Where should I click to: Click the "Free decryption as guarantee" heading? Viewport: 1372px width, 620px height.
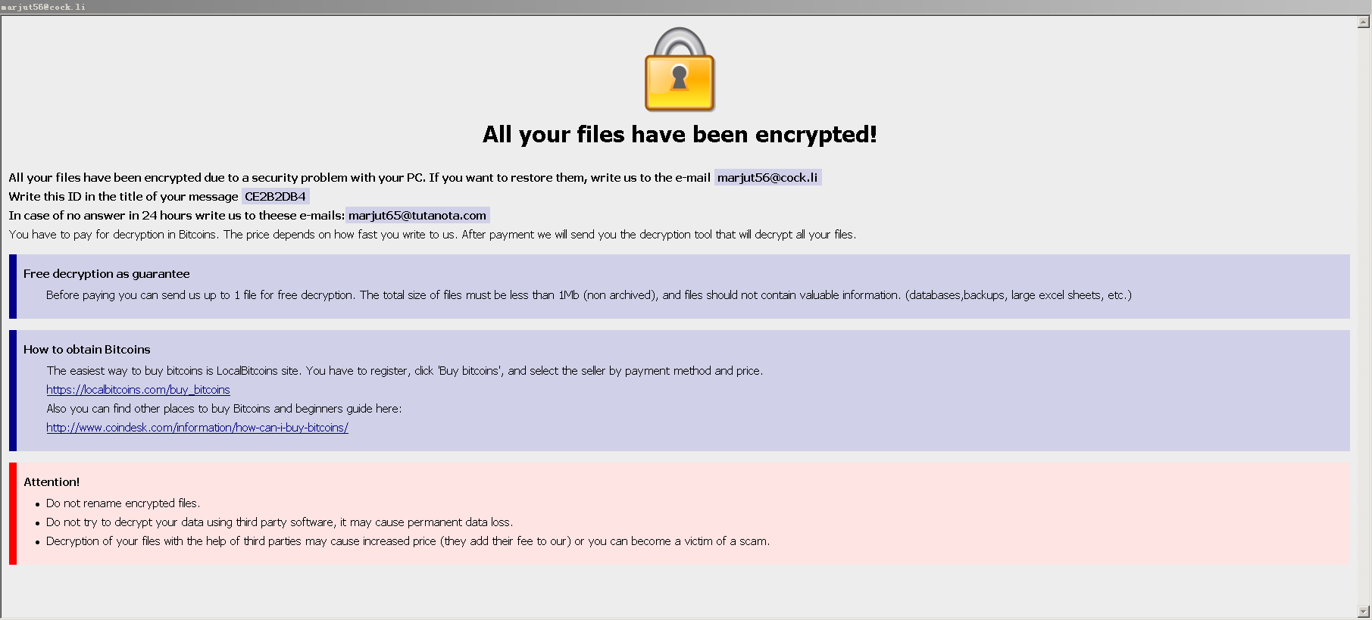click(x=106, y=274)
